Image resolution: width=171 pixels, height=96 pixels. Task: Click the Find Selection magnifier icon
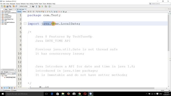[x=37, y=12]
